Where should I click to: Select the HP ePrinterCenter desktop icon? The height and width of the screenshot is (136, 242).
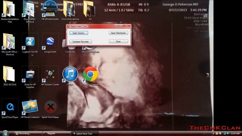click(x=50, y=11)
